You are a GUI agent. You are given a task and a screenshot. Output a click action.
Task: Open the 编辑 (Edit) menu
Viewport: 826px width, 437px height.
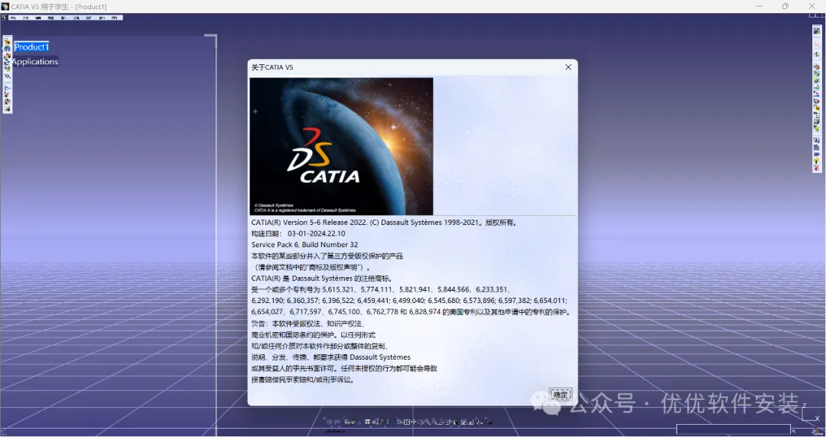pos(38,18)
